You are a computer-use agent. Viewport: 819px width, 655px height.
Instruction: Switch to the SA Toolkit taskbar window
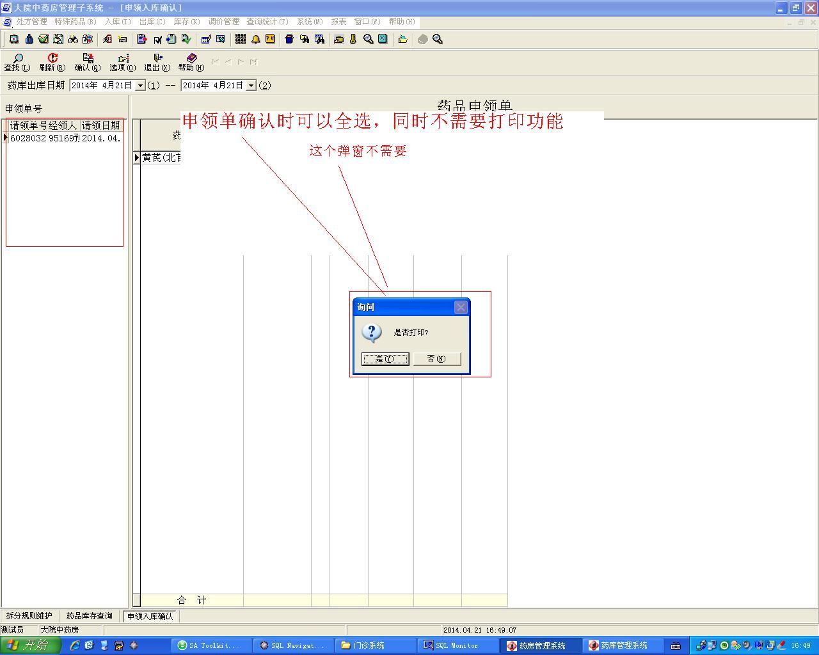(212, 645)
